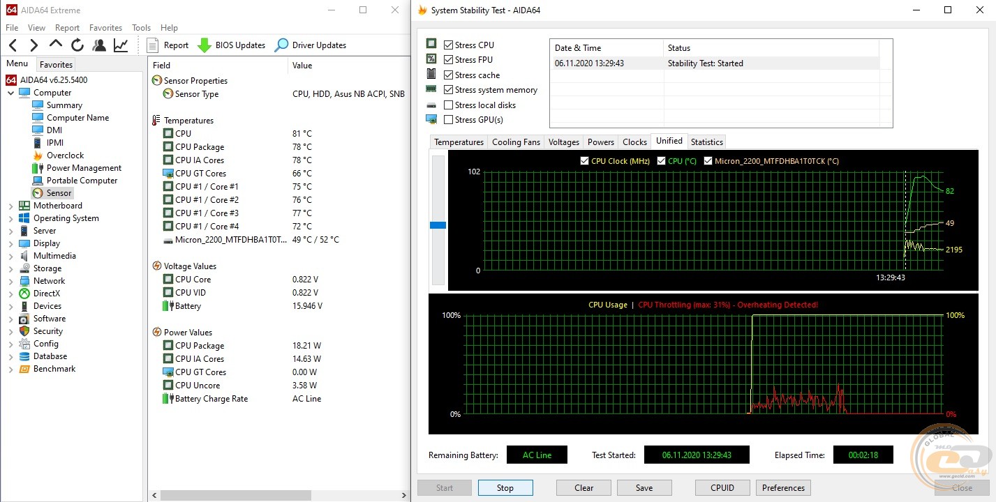
Task: Open stability test Preferences
Action: pyautogui.click(x=783, y=488)
